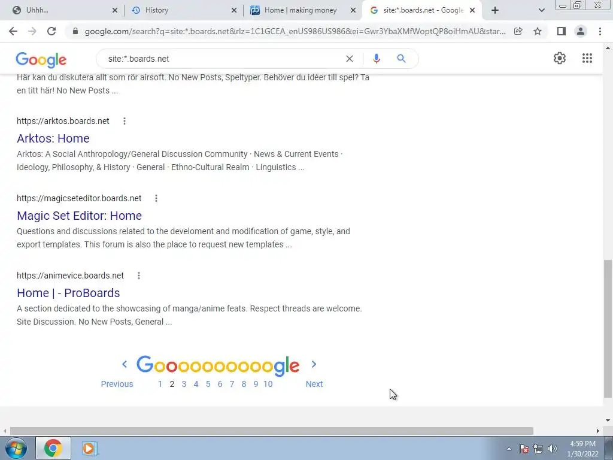
Task: Close the Home | making money tab
Action: 353,11
